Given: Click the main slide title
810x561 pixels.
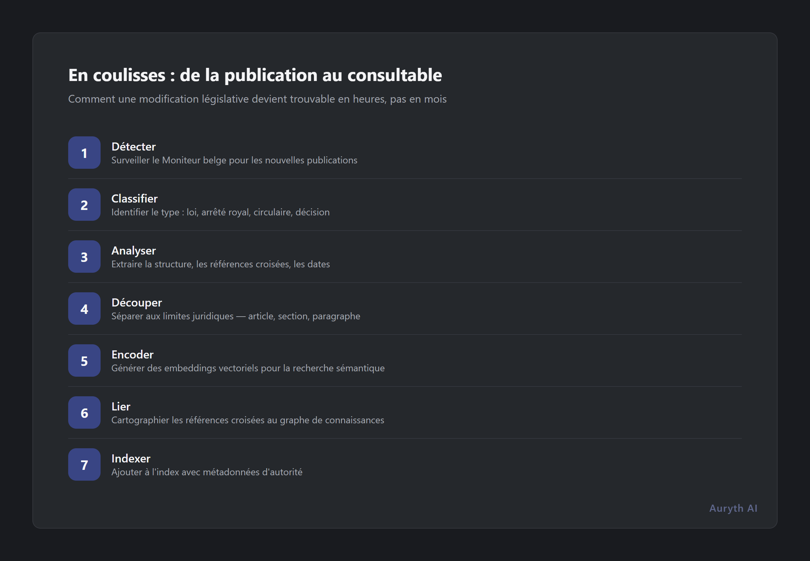Looking at the screenshot, I should click(x=255, y=75).
